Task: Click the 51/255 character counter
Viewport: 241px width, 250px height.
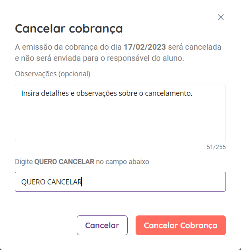Action: click(x=216, y=147)
